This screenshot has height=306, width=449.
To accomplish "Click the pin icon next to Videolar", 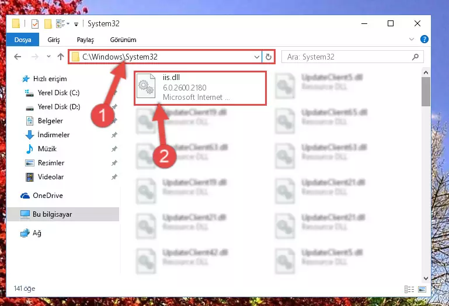I will [114, 177].
